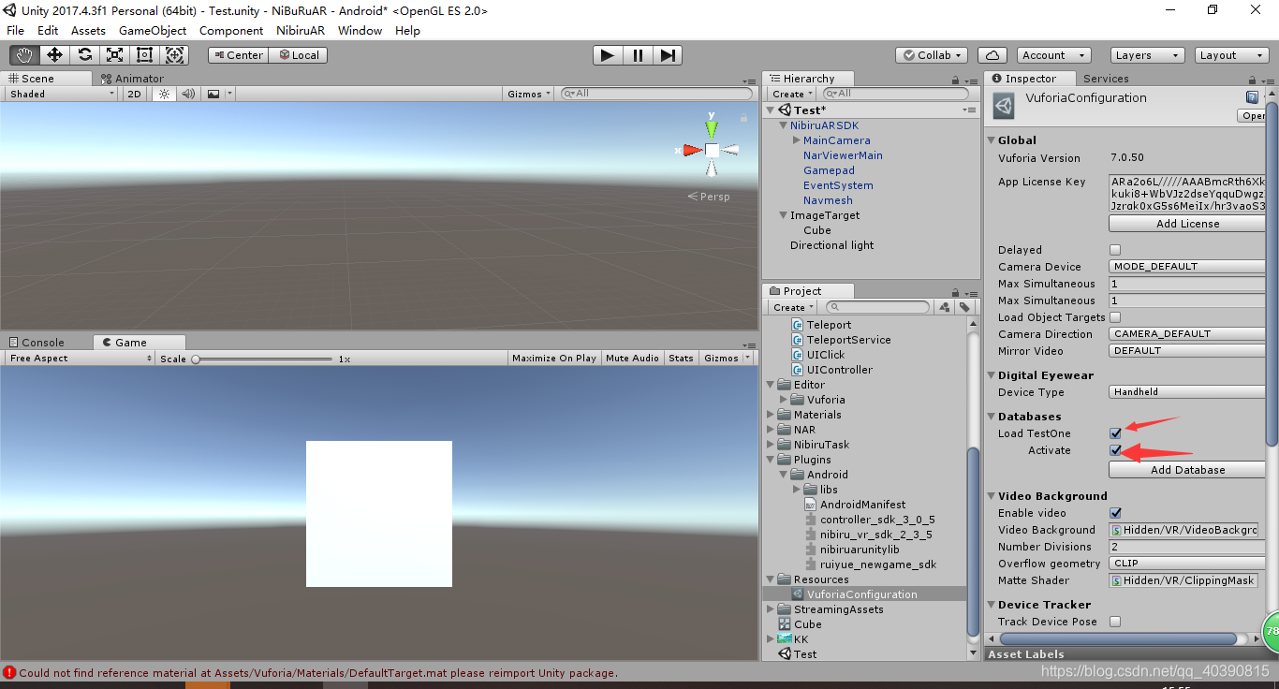Open the Shaded draw mode dropdown
Screen dimensions: 1279x689
pos(62,94)
